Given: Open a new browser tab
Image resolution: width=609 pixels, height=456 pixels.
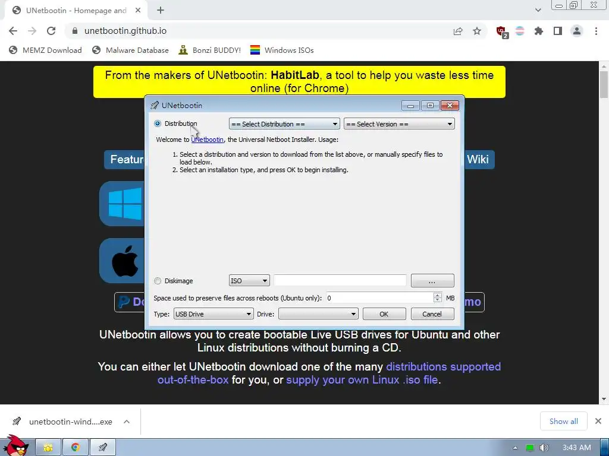Looking at the screenshot, I should pos(161,11).
